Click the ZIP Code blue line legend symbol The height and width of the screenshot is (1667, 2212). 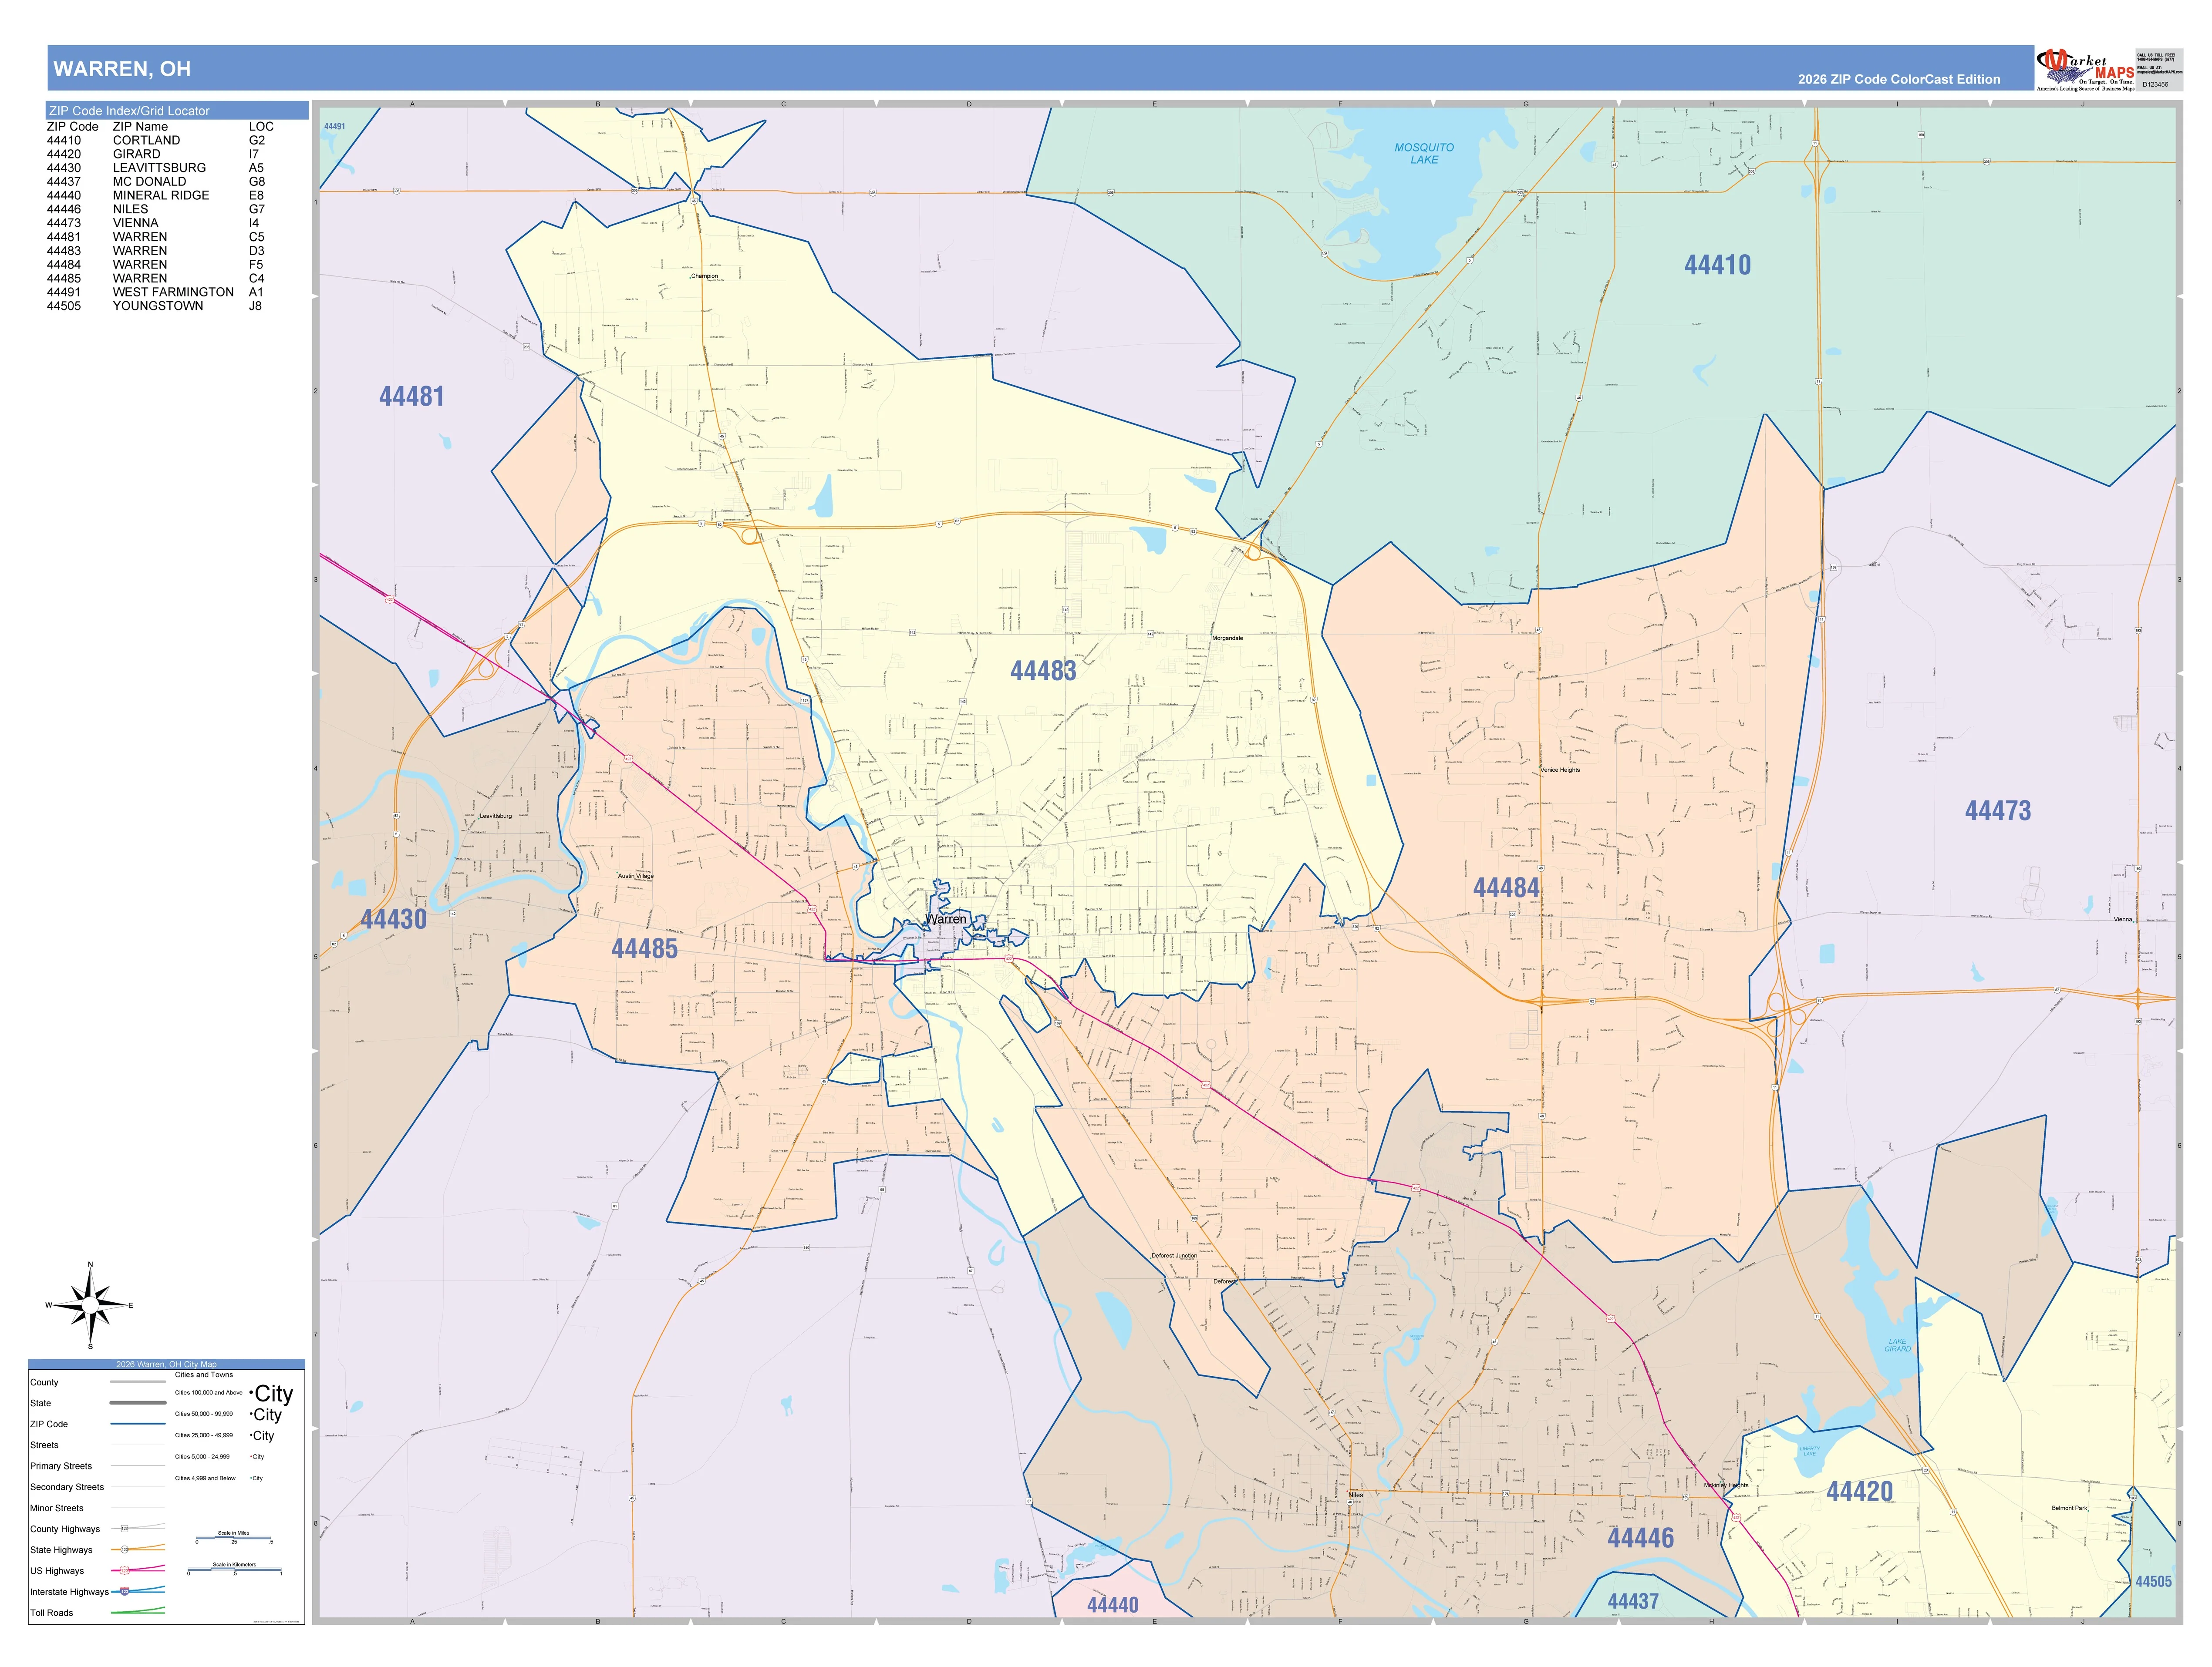click(137, 1424)
